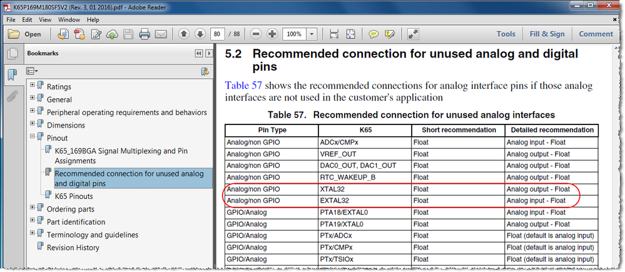The width and height of the screenshot is (625, 272).
Task: Collapse the Bookmarks navigation pane
Action: point(198,53)
